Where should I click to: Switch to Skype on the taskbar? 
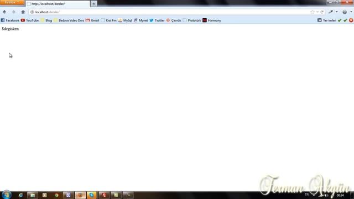(92, 195)
